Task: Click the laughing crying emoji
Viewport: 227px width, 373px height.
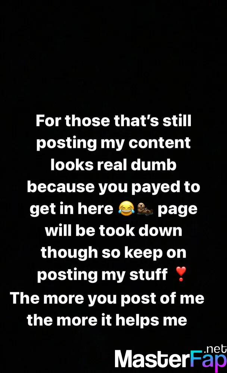Action: [127, 208]
